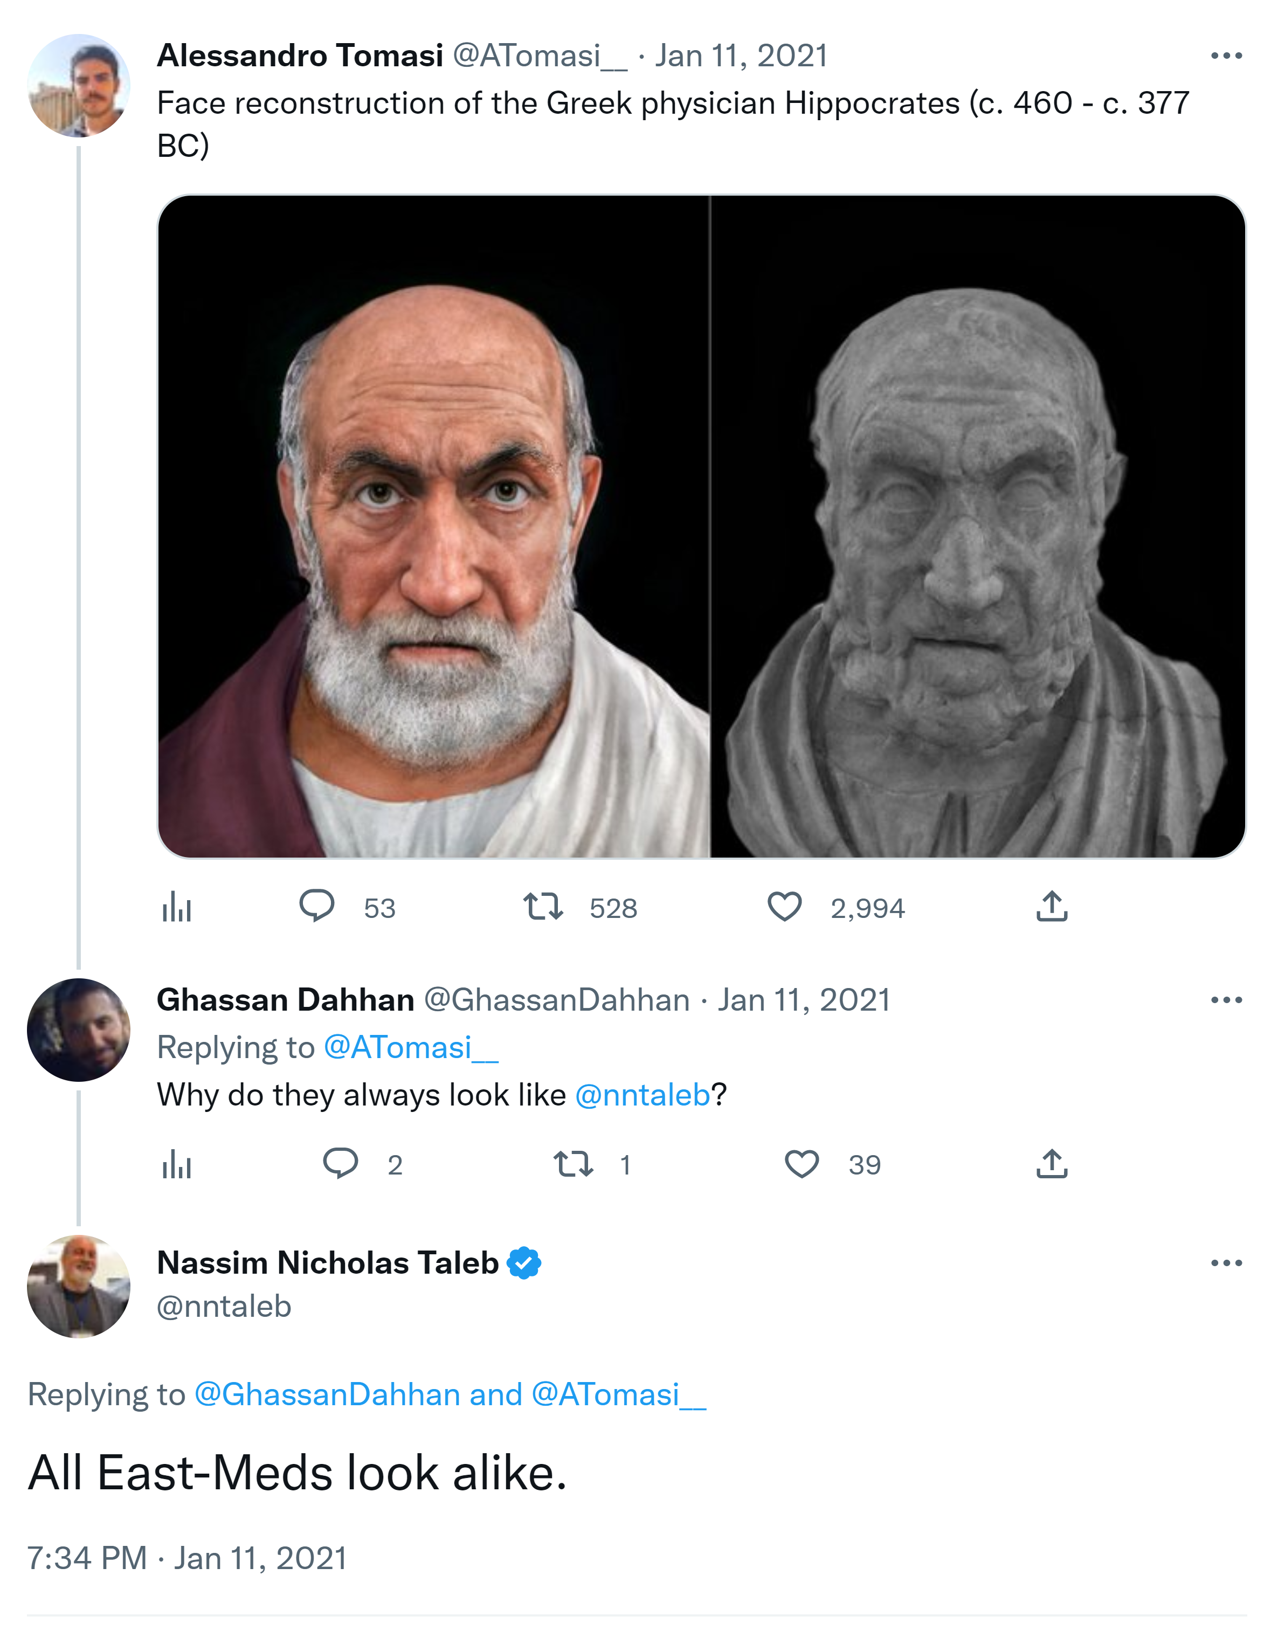Like Ghassan Dahhan's reply with 39 likes
1264x1644 pixels.
tap(802, 1164)
